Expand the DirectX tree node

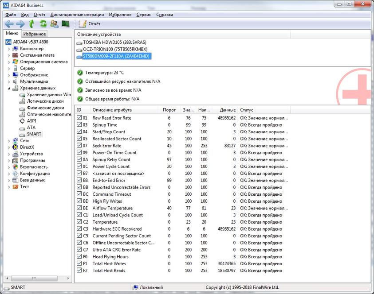[9, 147]
